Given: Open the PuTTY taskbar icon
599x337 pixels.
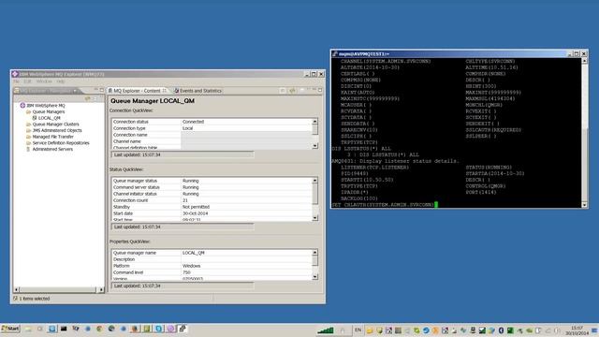Looking at the screenshot, I should click(183, 329).
